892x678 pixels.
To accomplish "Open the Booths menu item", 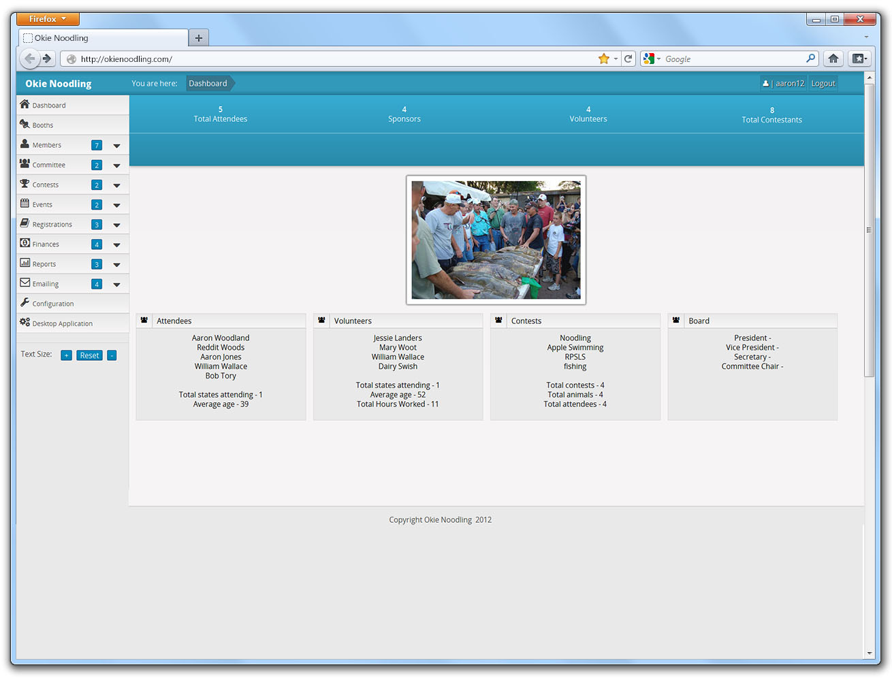I will (73, 125).
